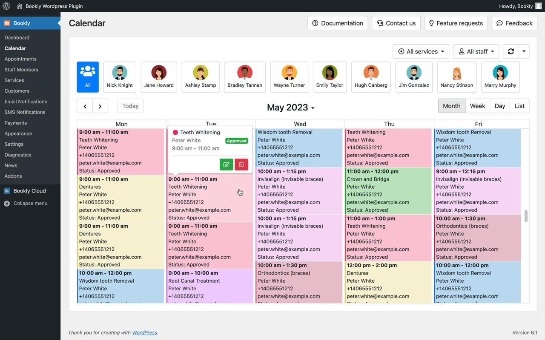The image size is (545, 340).
Task: Expand the May 2023 month picker
Action: click(x=291, y=108)
